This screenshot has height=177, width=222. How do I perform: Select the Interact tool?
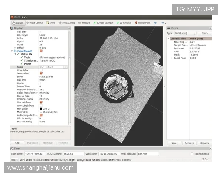point(17,22)
